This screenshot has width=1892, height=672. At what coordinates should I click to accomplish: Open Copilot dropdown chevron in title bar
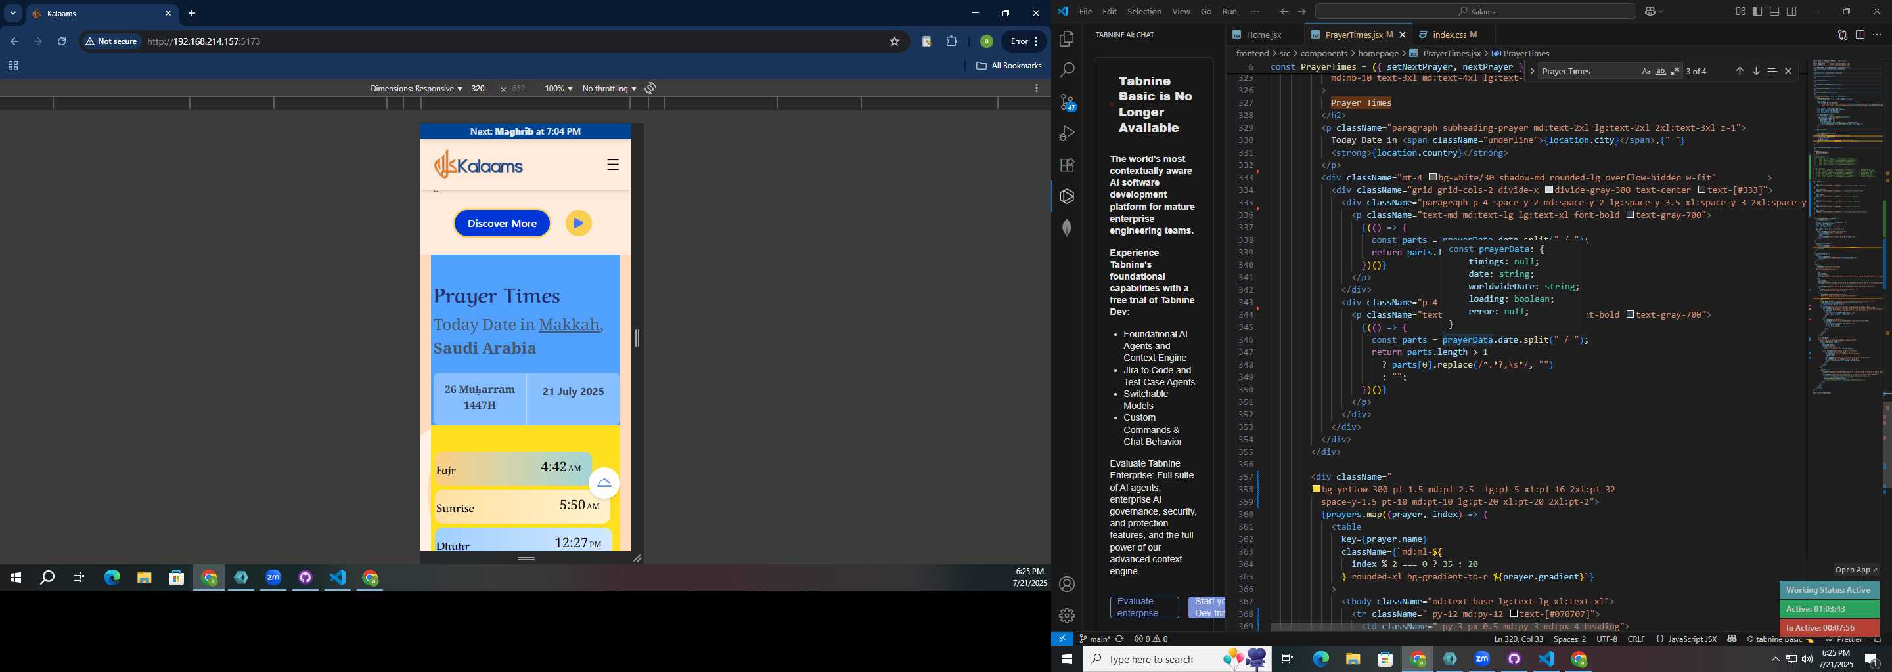coord(1661,12)
